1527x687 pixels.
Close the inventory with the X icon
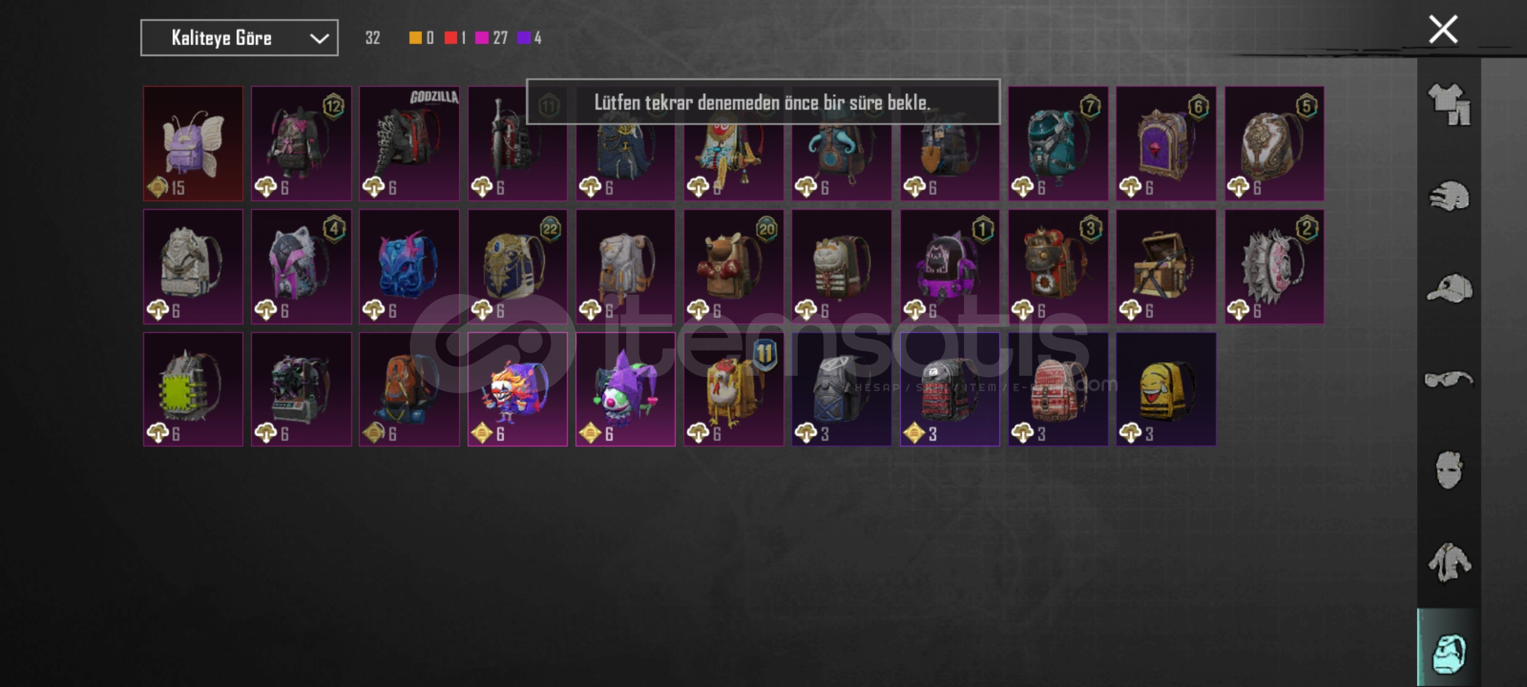(x=1443, y=29)
